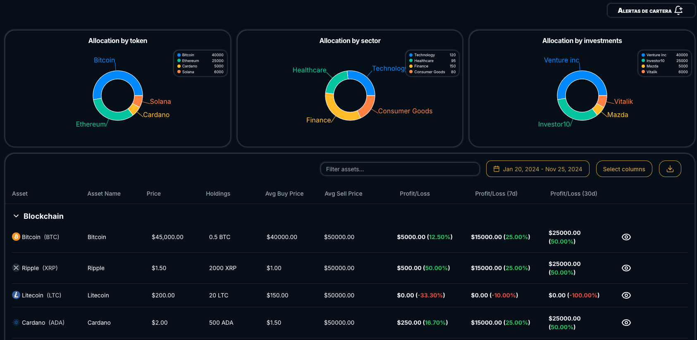Click the Allocation by investments title

point(582,41)
